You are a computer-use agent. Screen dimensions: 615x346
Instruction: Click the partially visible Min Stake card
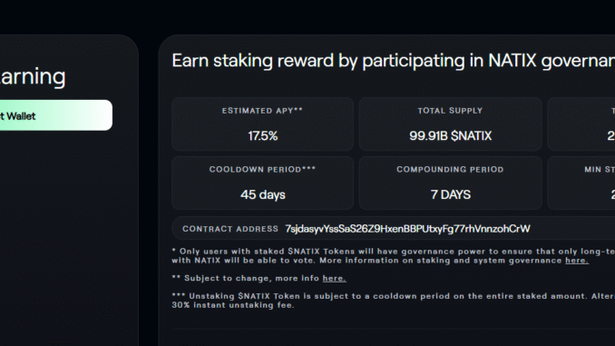[x=581, y=183]
